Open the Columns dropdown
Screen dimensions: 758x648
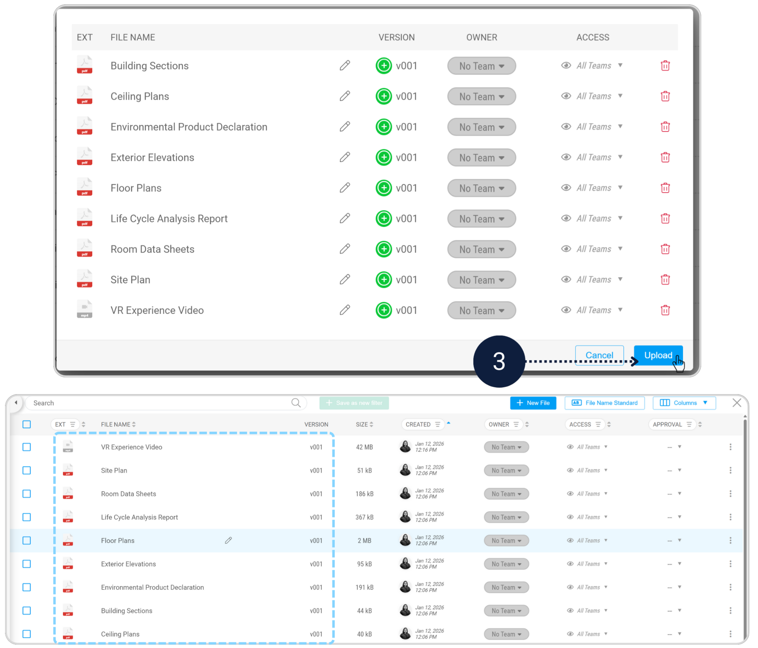(684, 403)
